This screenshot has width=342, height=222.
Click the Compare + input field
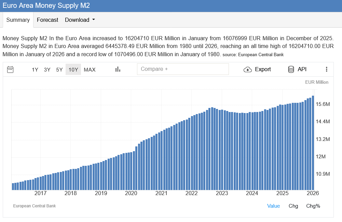point(183,69)
